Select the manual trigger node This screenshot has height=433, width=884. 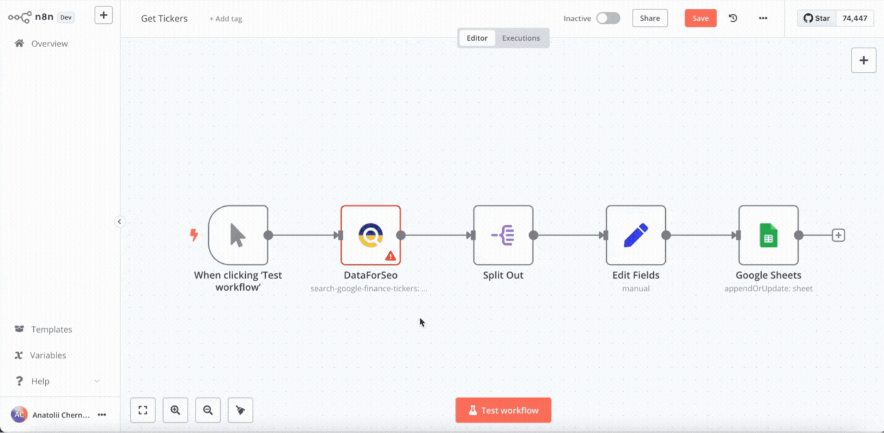point(238,235)
